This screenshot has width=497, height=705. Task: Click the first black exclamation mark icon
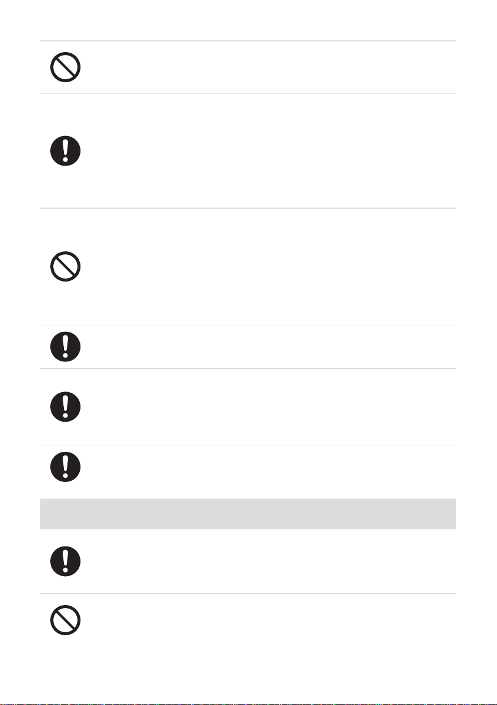click(x=65, y=151)
